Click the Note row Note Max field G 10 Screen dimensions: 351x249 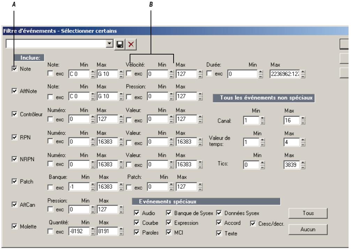click(107, 74)
